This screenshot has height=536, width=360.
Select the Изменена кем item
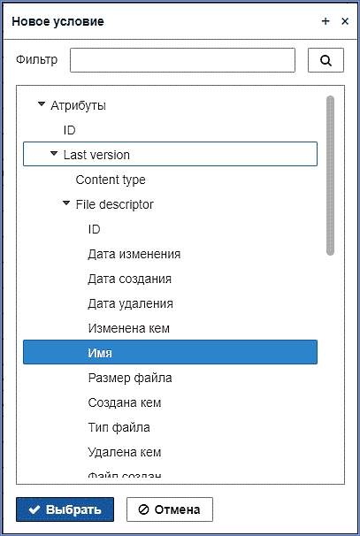click(x=128, y=328)
